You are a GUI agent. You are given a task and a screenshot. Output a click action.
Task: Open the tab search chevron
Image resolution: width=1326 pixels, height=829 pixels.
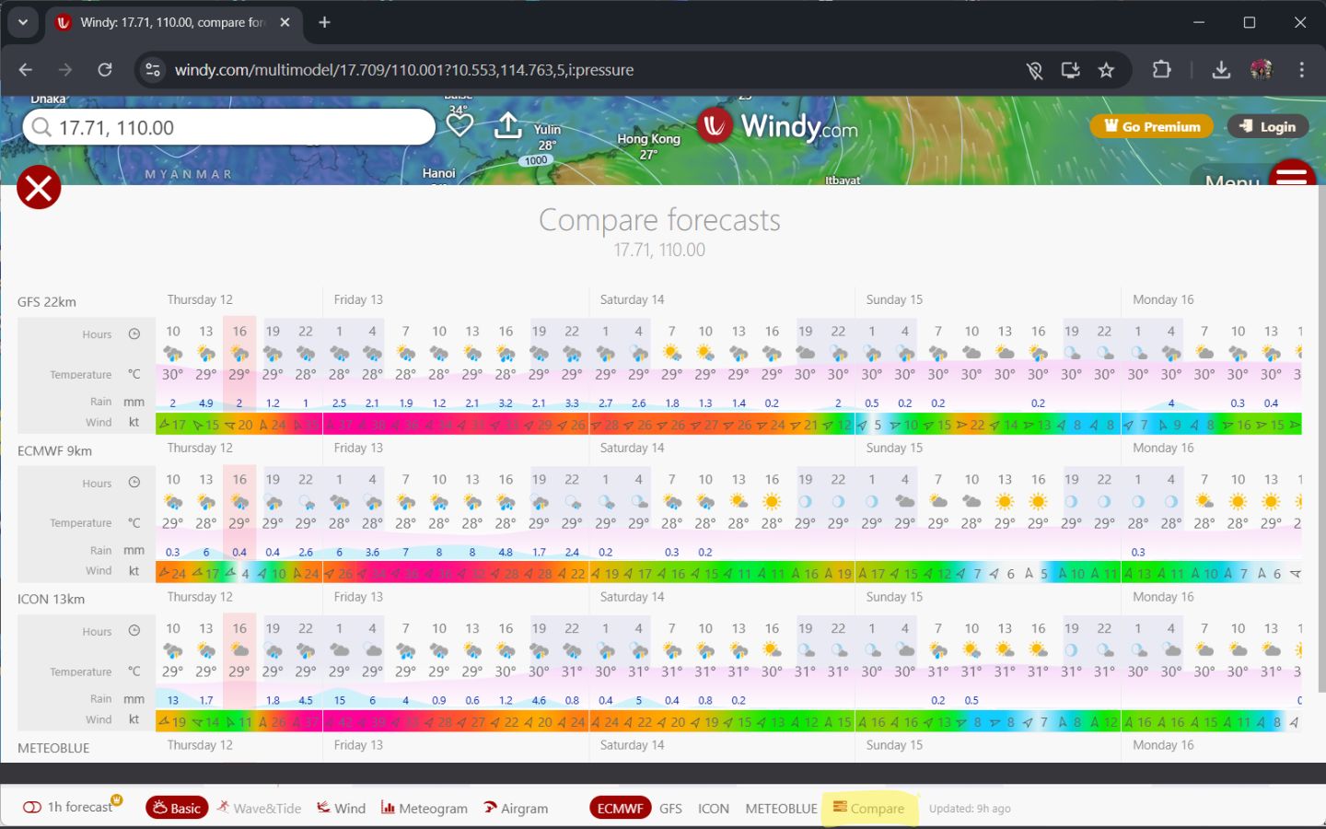[x=23, y=22]
